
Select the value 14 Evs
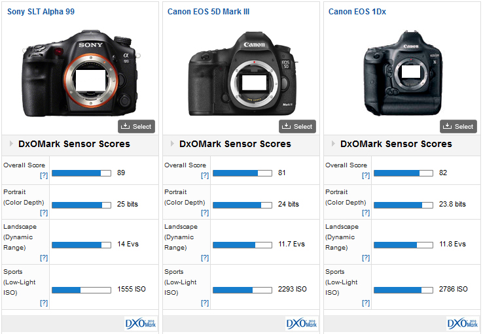(128, 244)
